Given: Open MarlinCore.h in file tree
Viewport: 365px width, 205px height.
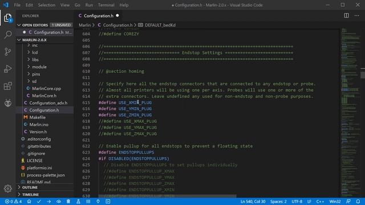Looking at the screenshot, I should (44, 96).
